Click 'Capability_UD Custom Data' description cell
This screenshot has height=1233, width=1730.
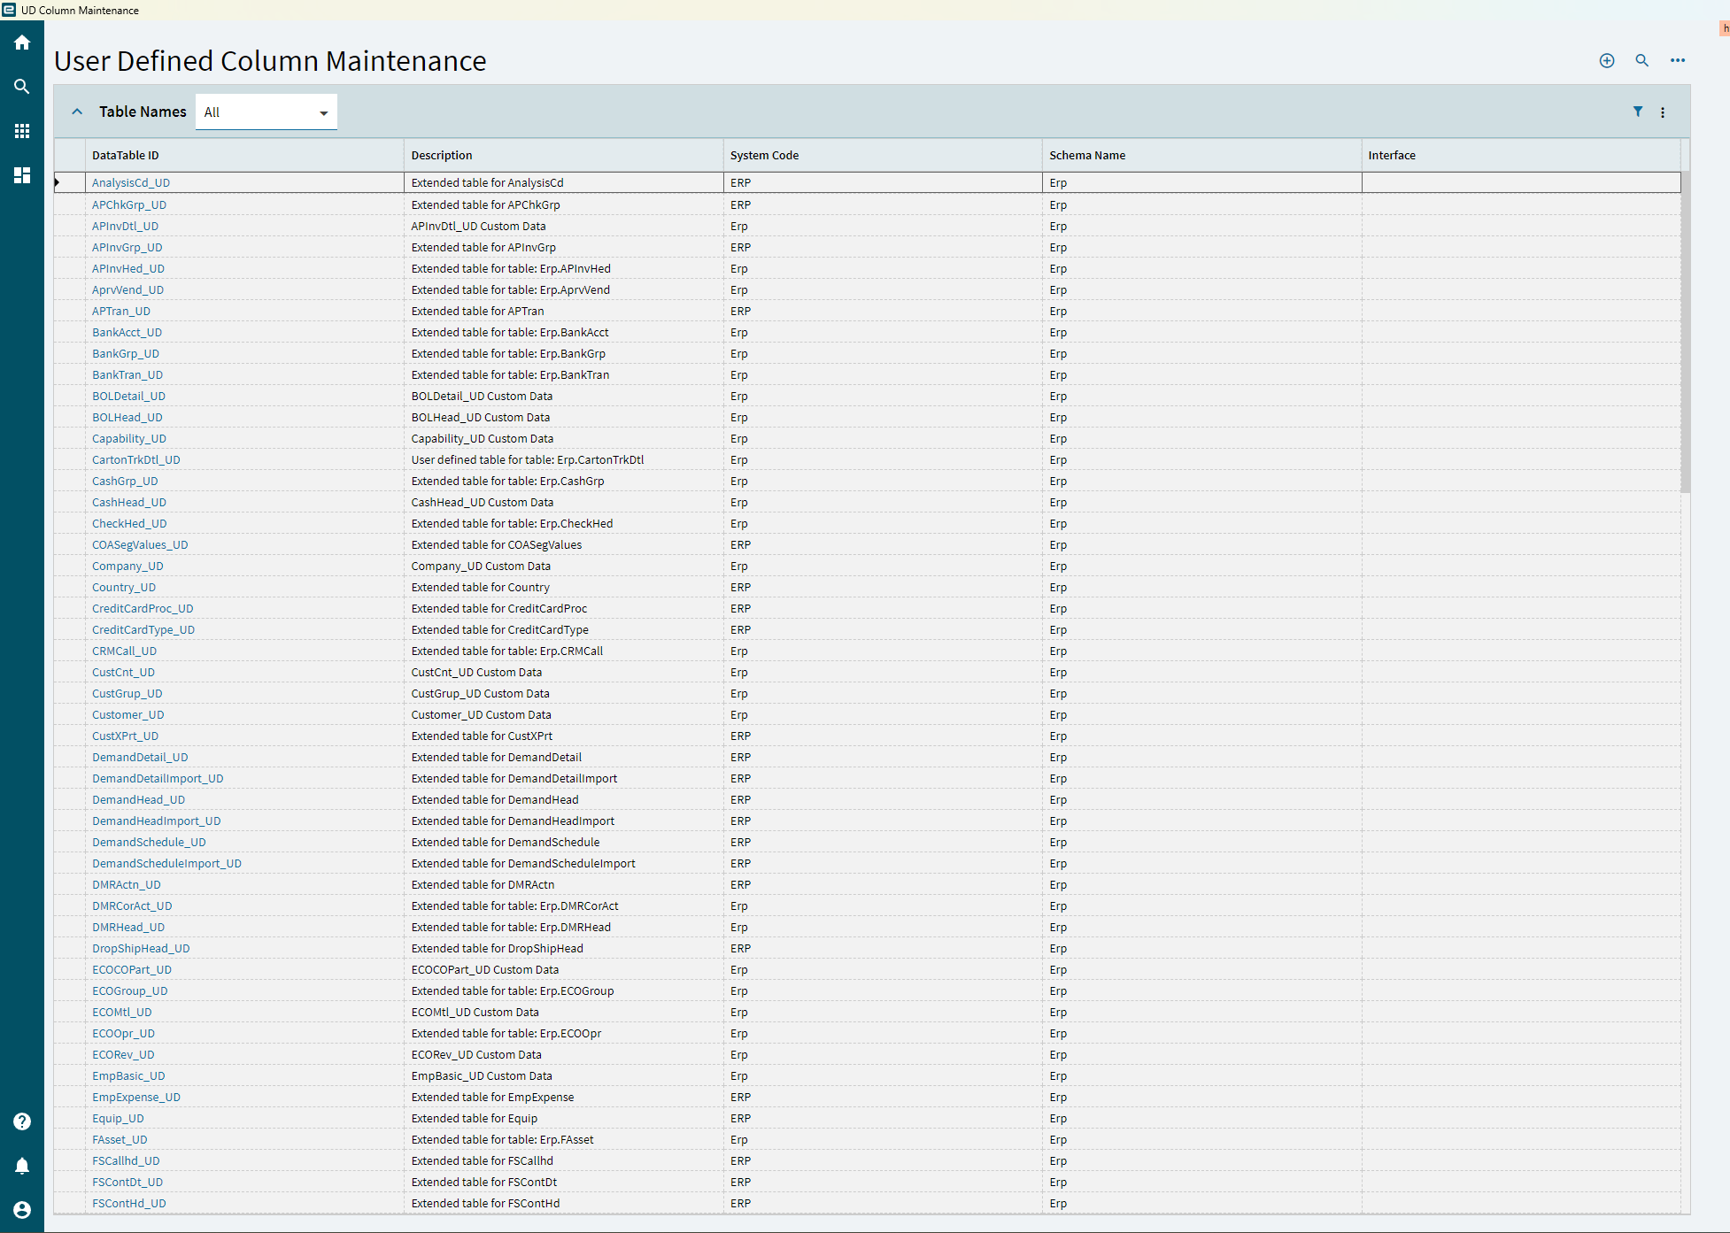point(564,438)
